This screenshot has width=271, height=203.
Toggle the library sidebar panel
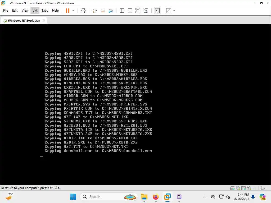point(122,11)
